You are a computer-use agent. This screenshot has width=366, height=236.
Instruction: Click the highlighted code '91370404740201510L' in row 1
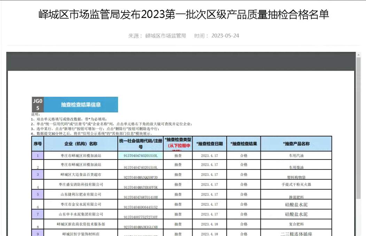[141, 156]
